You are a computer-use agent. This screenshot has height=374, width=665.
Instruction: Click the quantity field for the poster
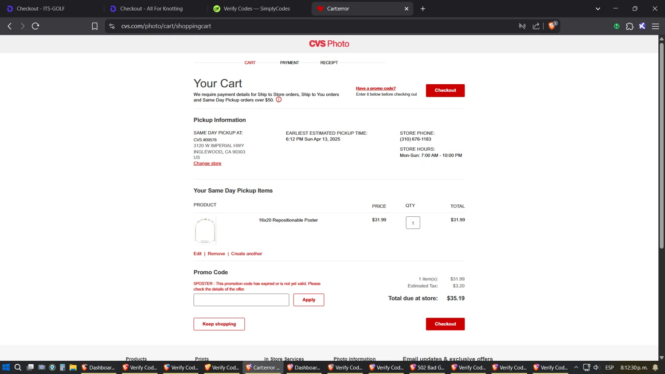click(x=413, y=223)
